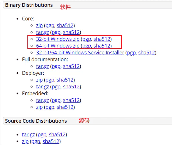The image size is (172, 145).
Task: Open sha512 checksum for Embedded zip
Action: click(x=65, y=107)
